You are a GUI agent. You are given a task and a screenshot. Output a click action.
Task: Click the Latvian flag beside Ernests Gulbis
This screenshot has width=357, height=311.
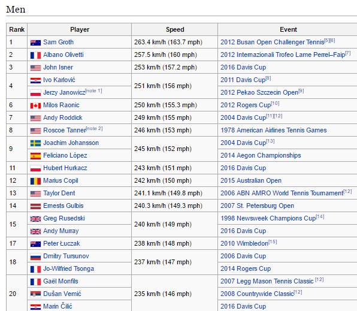click(x=35, y=206)
